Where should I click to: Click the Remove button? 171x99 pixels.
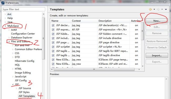tap(157, 33)
